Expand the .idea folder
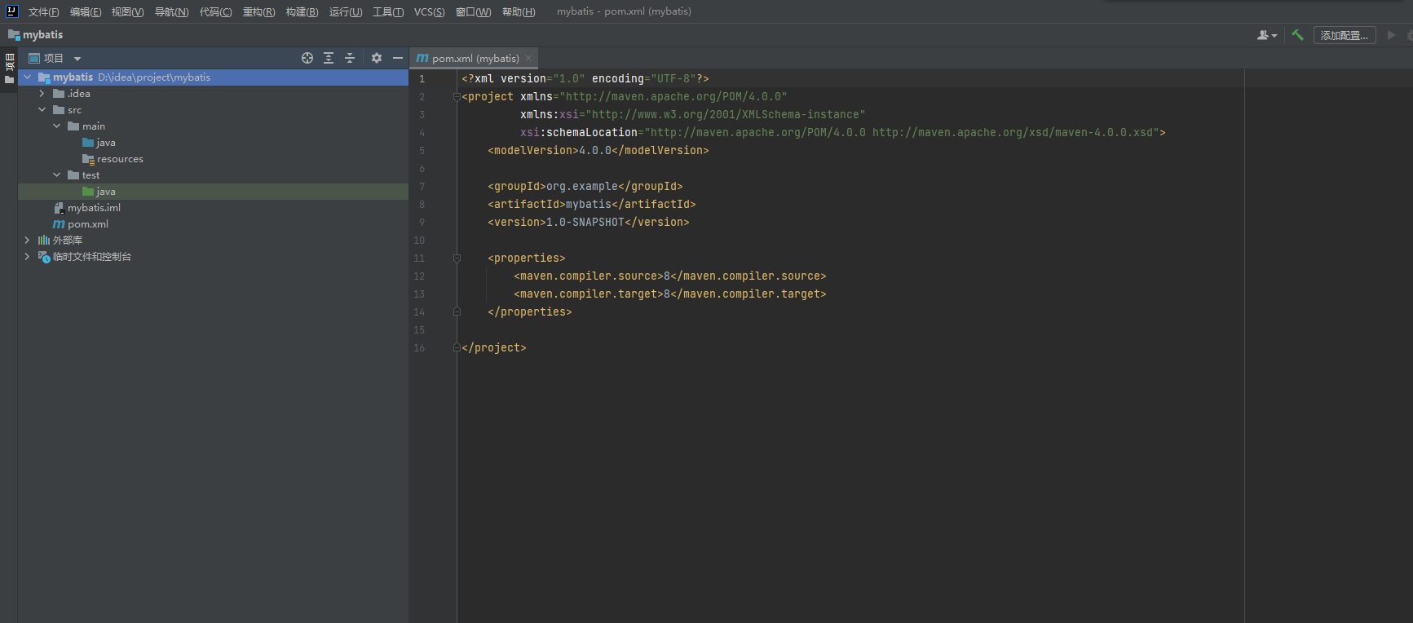 click(42, 94)
